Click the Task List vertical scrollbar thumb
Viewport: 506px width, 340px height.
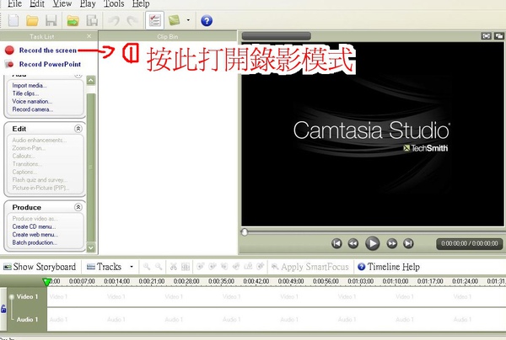(x=91, y=167)
